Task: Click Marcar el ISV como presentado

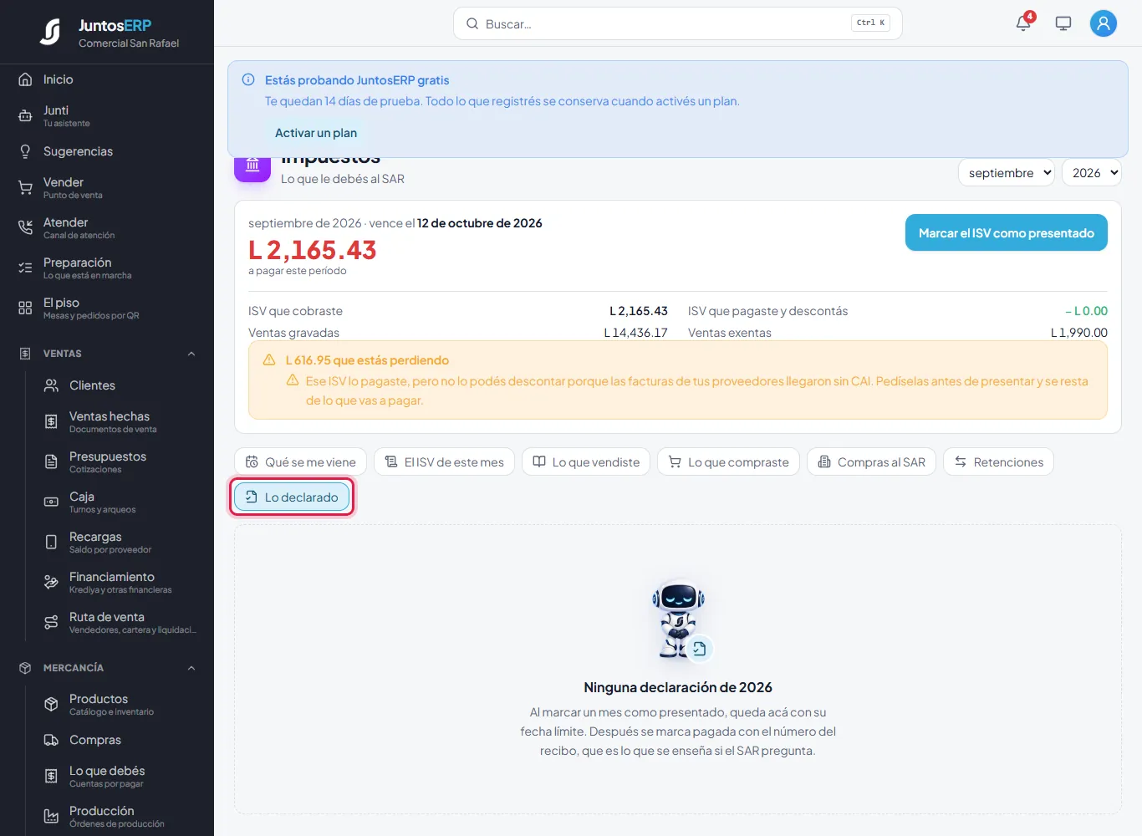Action: [1007, 233]
